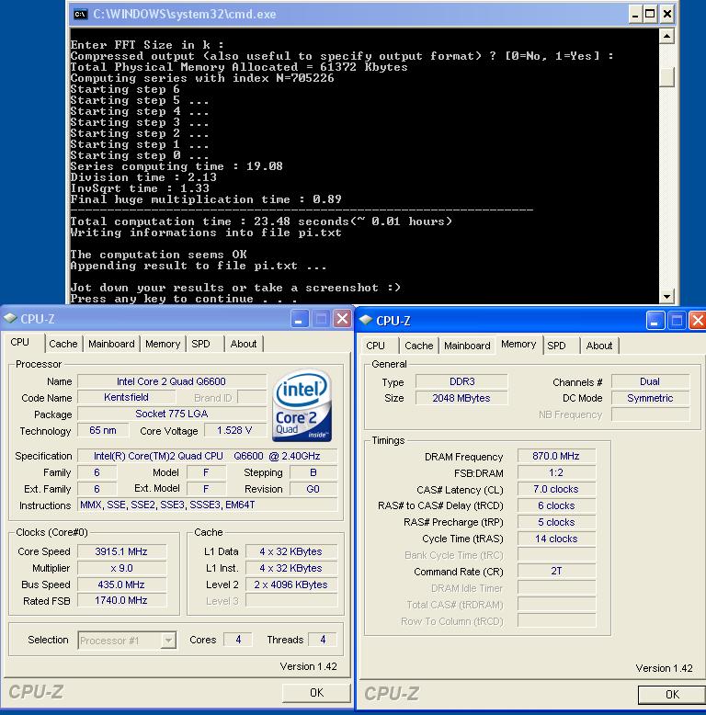Open Mainboard tab in left CPU-Z window

(112, 344)
